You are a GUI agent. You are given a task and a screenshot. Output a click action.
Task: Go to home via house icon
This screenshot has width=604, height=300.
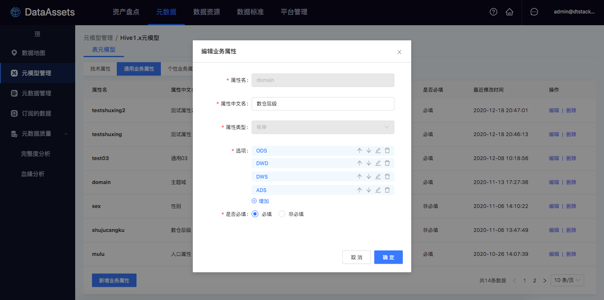coord(509,12)
